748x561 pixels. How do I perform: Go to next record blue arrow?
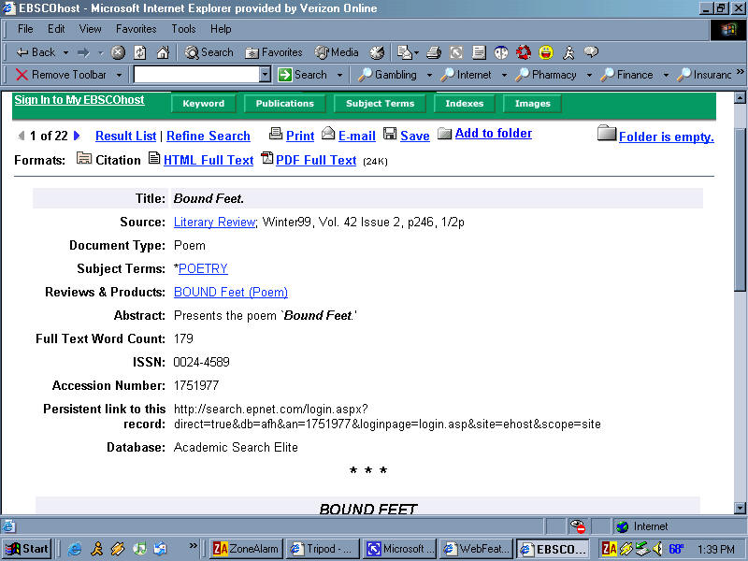click(x=77, y=136)
